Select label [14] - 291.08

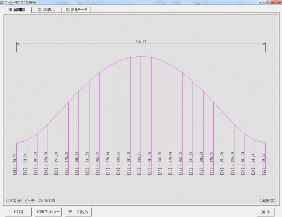click(150, 163)
